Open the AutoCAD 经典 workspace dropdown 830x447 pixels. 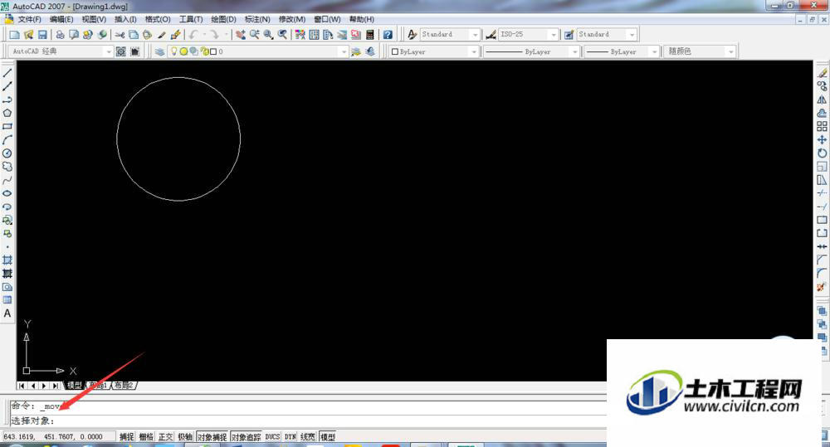tap(109, 52)
